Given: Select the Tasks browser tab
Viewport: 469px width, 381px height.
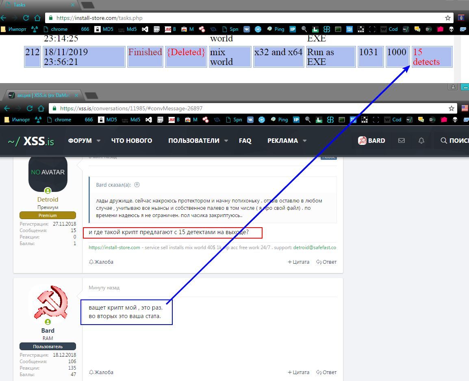Looking at the screenshot, I should point(39,5).
